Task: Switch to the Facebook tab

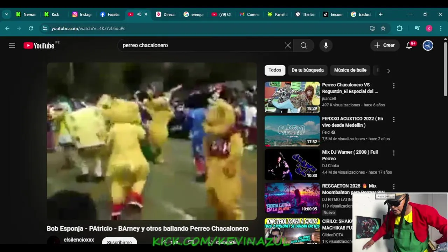Action: click(110, 14)
